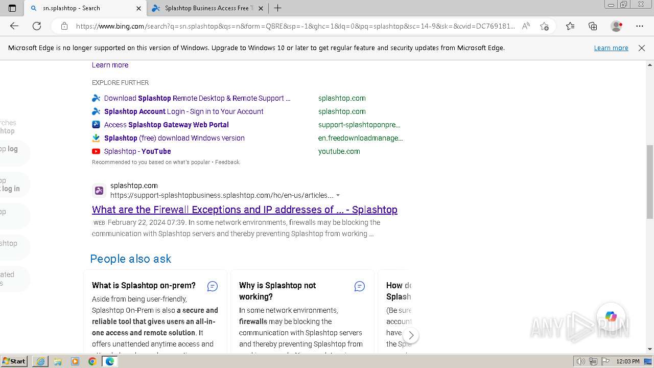654x368 pixels.
Task: View site information lock icon
Action: pos(64,26)
